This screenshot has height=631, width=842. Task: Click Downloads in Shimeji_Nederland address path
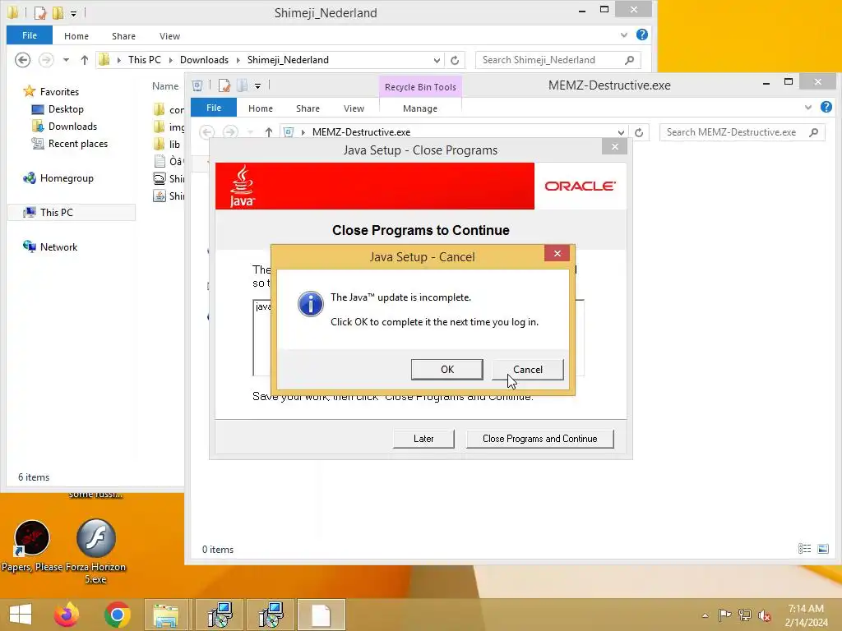pos(204,59)
